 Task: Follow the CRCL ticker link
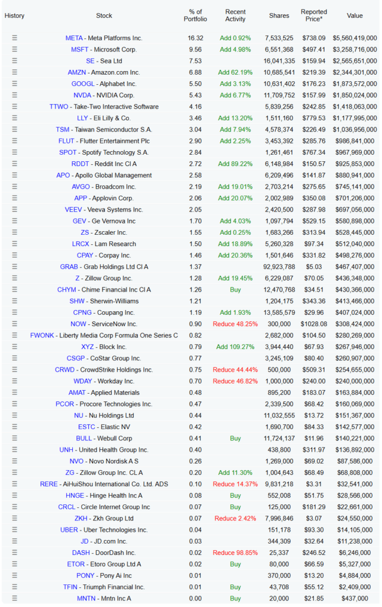pos(66,507)
